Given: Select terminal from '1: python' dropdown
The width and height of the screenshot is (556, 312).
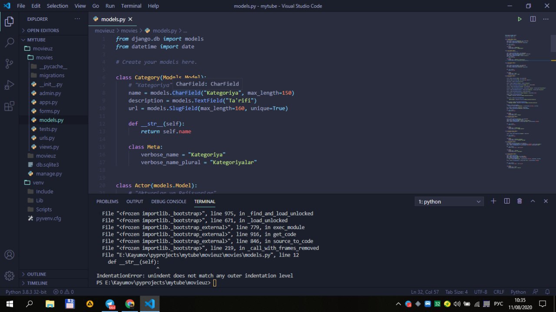Looking at the screenshot, I should click(x=449, y=201).
